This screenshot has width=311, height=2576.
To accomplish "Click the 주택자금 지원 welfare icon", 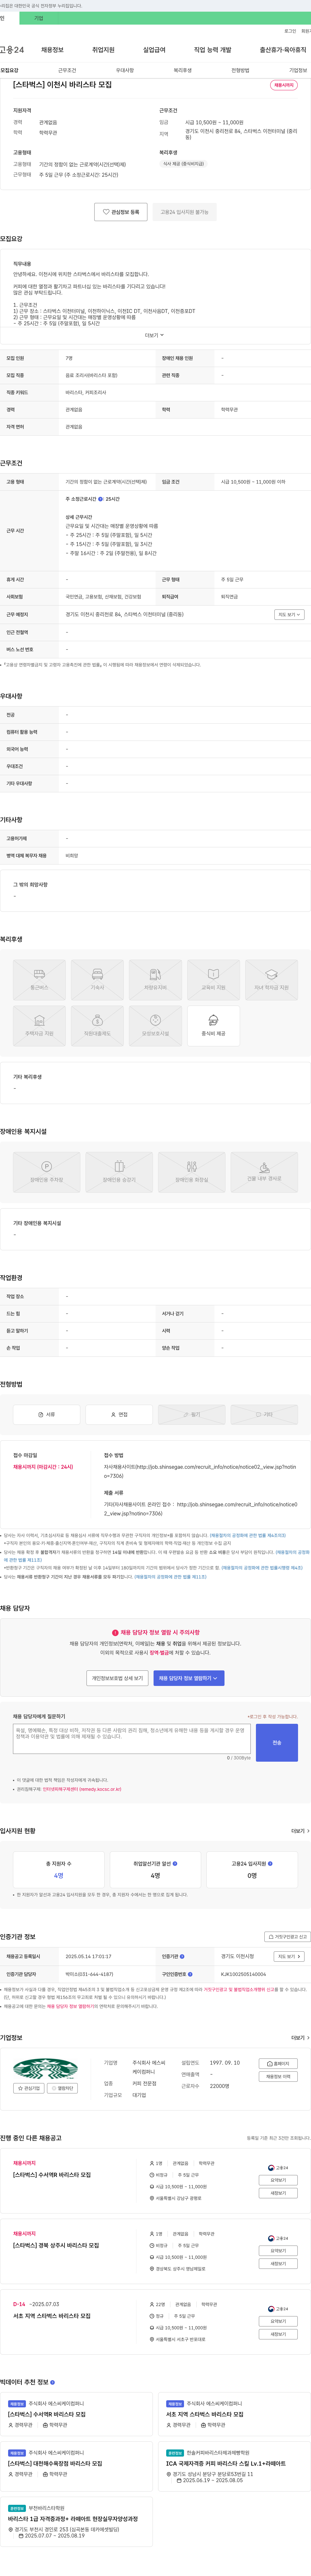I will click(39, 1026).
